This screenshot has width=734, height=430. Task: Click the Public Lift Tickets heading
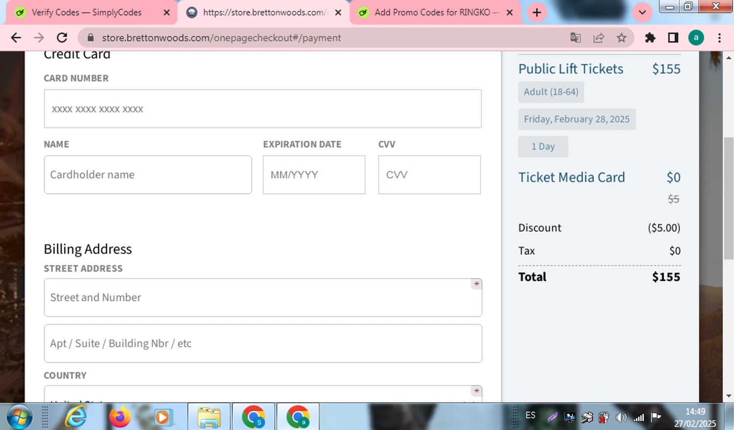tap(571, 69)
